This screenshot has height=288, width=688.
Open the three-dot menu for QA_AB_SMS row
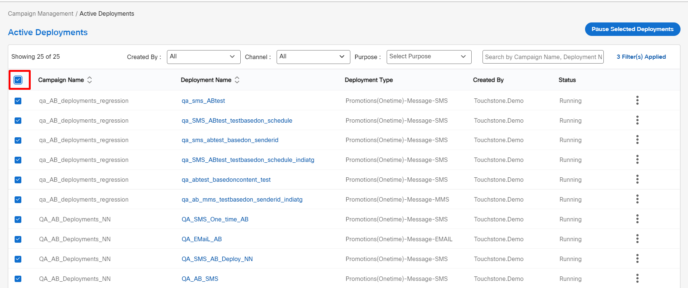637,278
